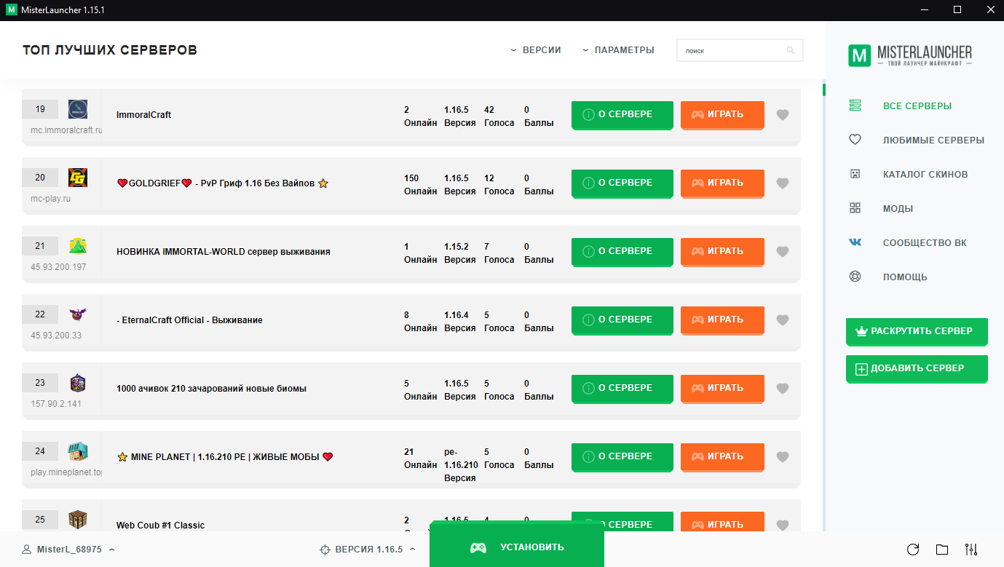Screen dimensions: 1004x567
Task: Click the mc-play.ru address text
Action: point(50,199)
